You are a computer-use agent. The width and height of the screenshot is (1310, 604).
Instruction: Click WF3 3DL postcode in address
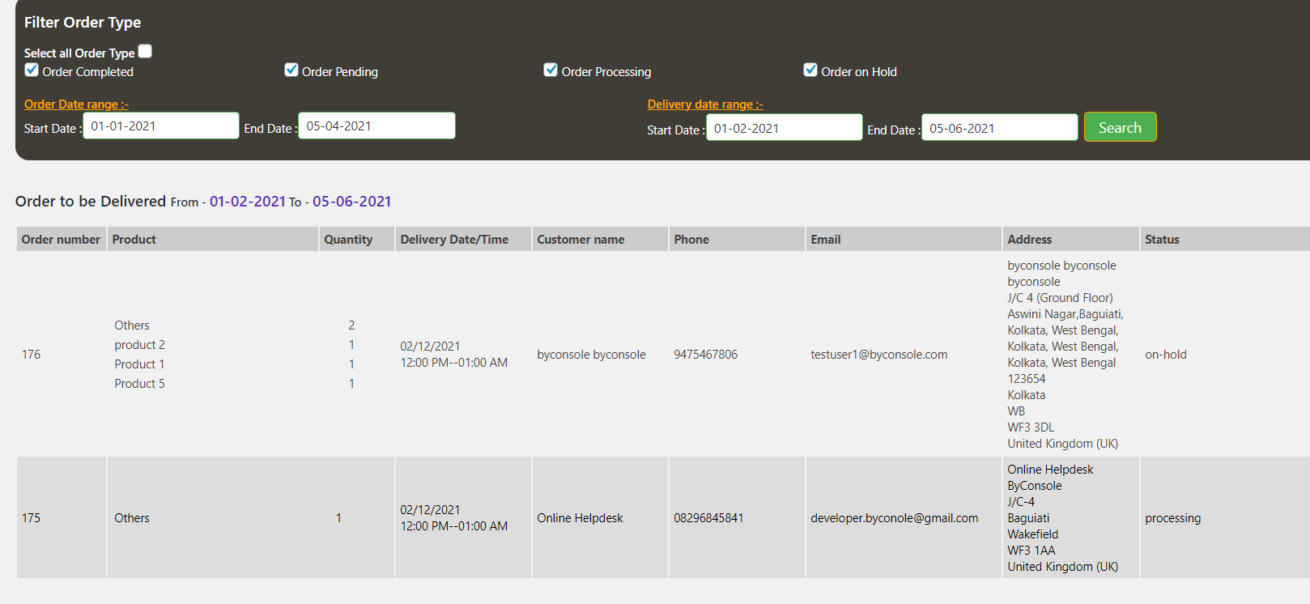point(1031,427)
